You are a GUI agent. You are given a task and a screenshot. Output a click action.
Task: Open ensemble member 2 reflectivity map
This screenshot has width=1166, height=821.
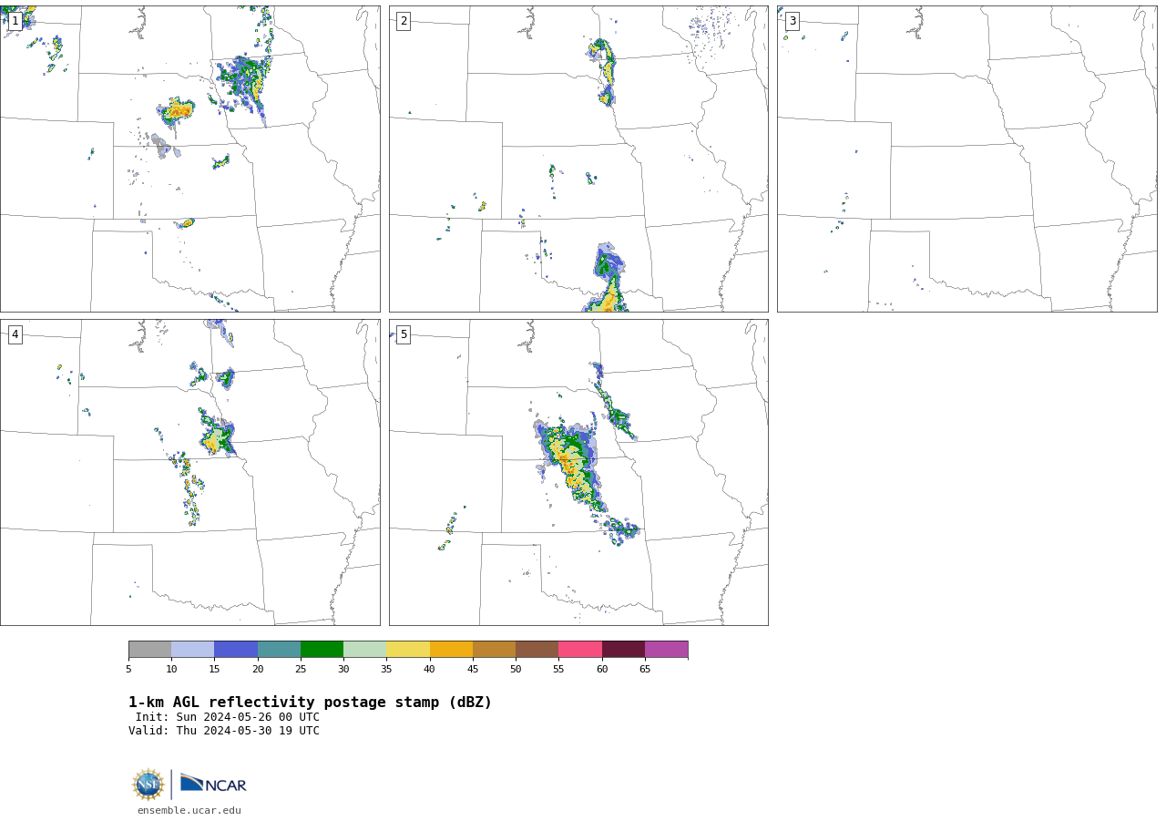pos(578,159)
